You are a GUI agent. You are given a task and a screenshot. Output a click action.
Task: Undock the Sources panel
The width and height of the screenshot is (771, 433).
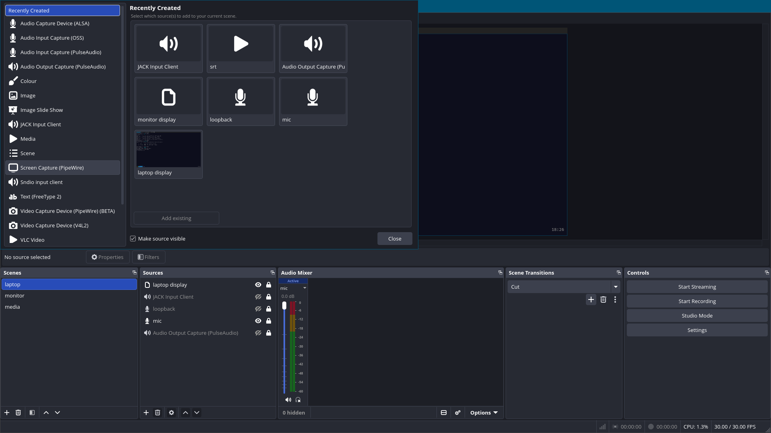pyautogui.click(x=273, y=273)
